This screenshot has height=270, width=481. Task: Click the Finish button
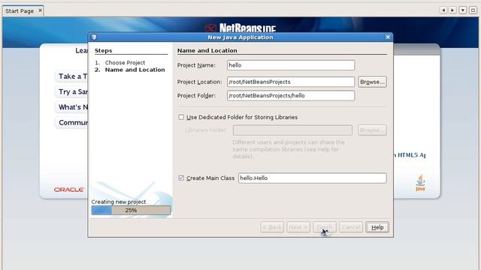[325, 227]
